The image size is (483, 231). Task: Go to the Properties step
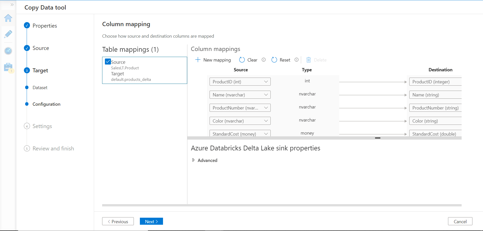(45, 26)
